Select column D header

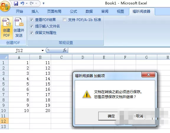coord(83,57)
